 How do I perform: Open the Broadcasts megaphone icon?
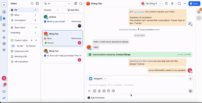pos(4,31)
